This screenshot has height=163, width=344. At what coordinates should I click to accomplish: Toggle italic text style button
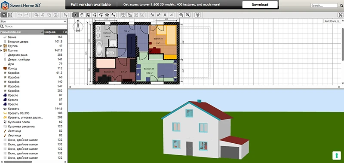point(172,15)
